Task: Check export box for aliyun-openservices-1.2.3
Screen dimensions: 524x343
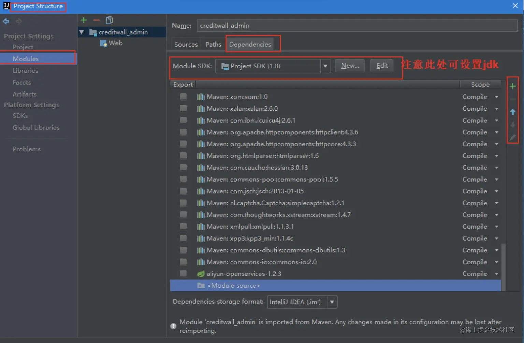Action: 183,274
